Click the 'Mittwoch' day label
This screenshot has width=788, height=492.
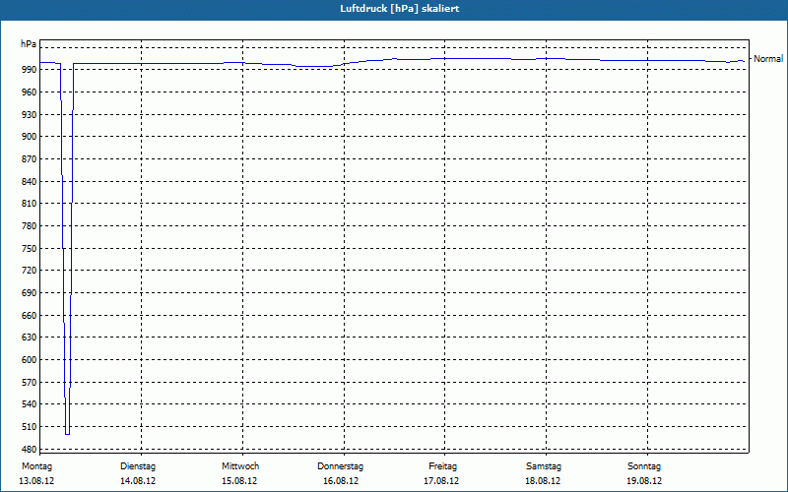point(240,466)
